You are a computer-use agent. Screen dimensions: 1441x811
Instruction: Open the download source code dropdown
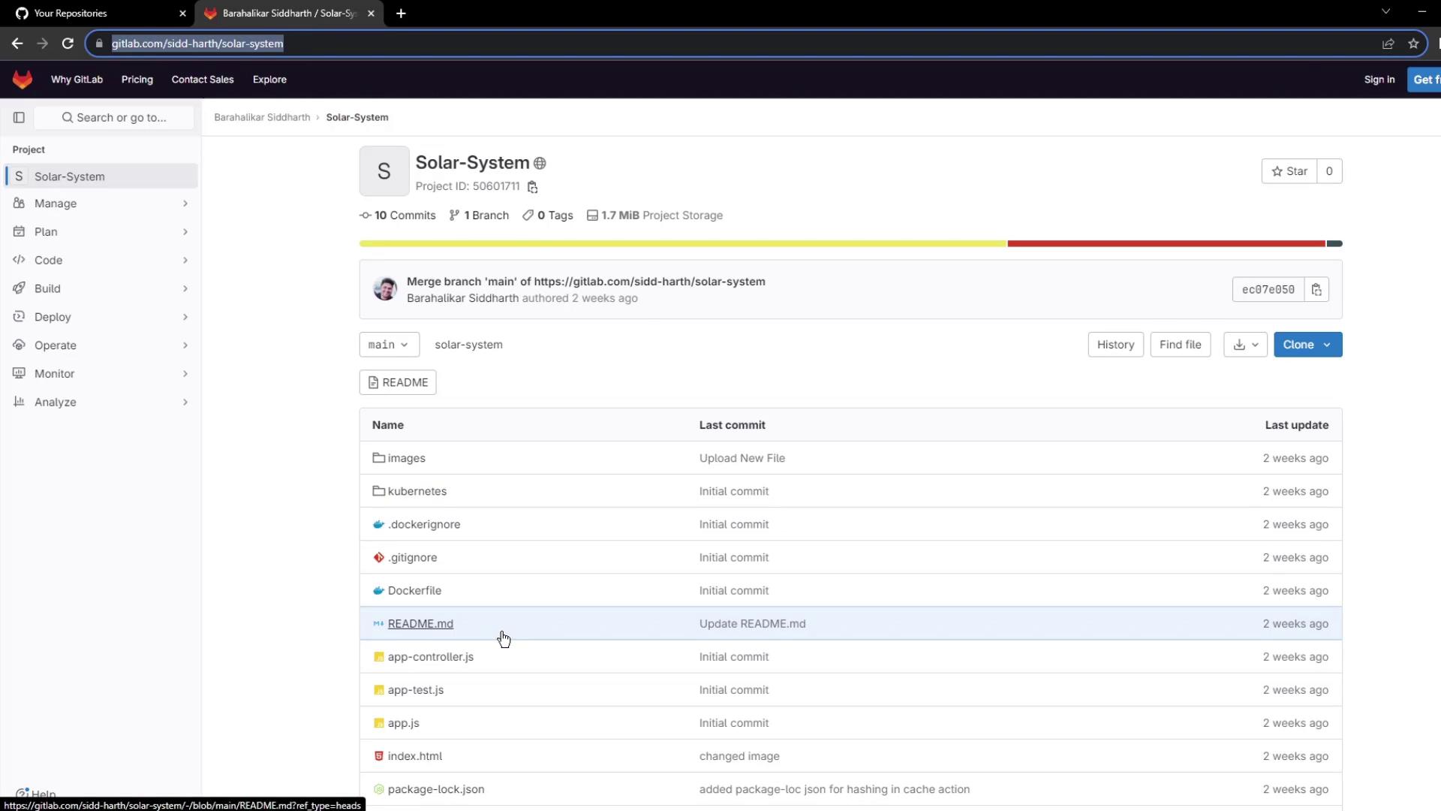pyautogui.click(x=1245, y=345)
